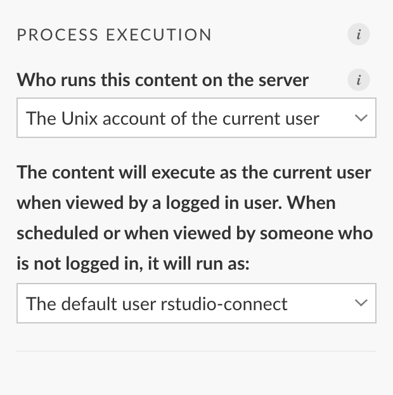The height and width of the screenshot is (395, 393).
Task: Click the info icon beside Process Execution heading
Action: coord(358,34)
